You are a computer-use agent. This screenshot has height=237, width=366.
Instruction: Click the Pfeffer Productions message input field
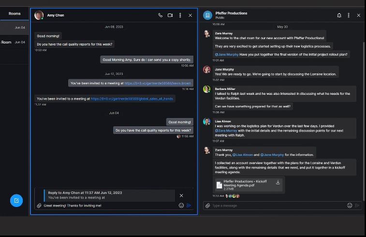point(278,206)
